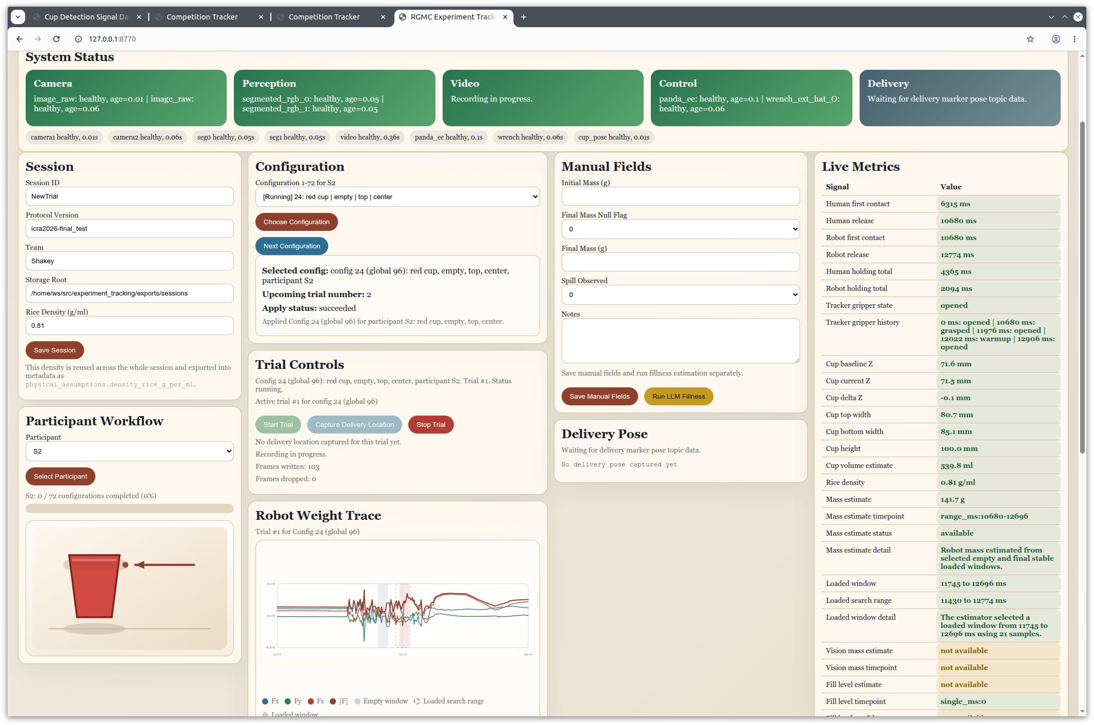Click the configurations completed progress bar
1094x725 pixels.
tap(130, 508)
